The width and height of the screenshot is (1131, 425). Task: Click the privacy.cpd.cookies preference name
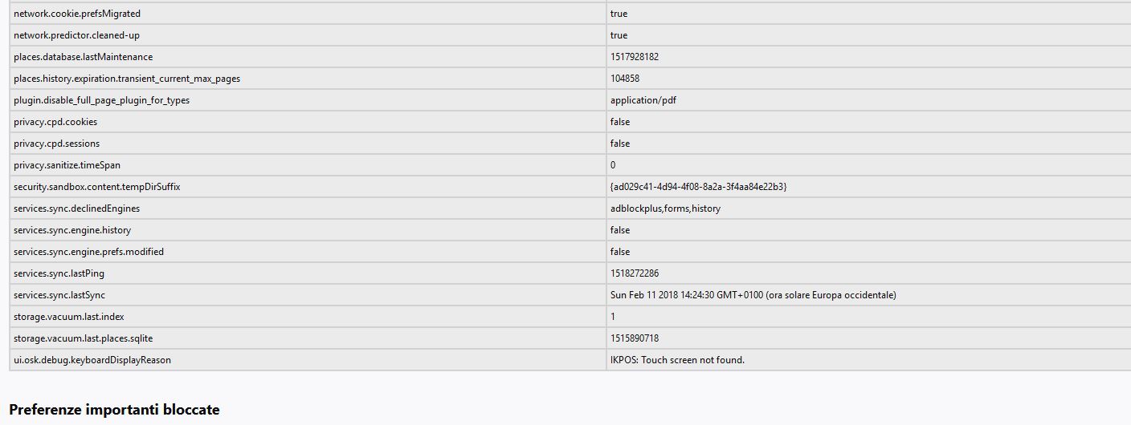point(55,122)
